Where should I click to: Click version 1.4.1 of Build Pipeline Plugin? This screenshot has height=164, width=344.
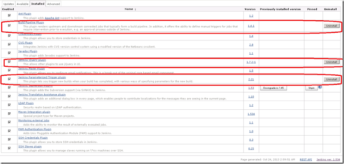[251, 26]
